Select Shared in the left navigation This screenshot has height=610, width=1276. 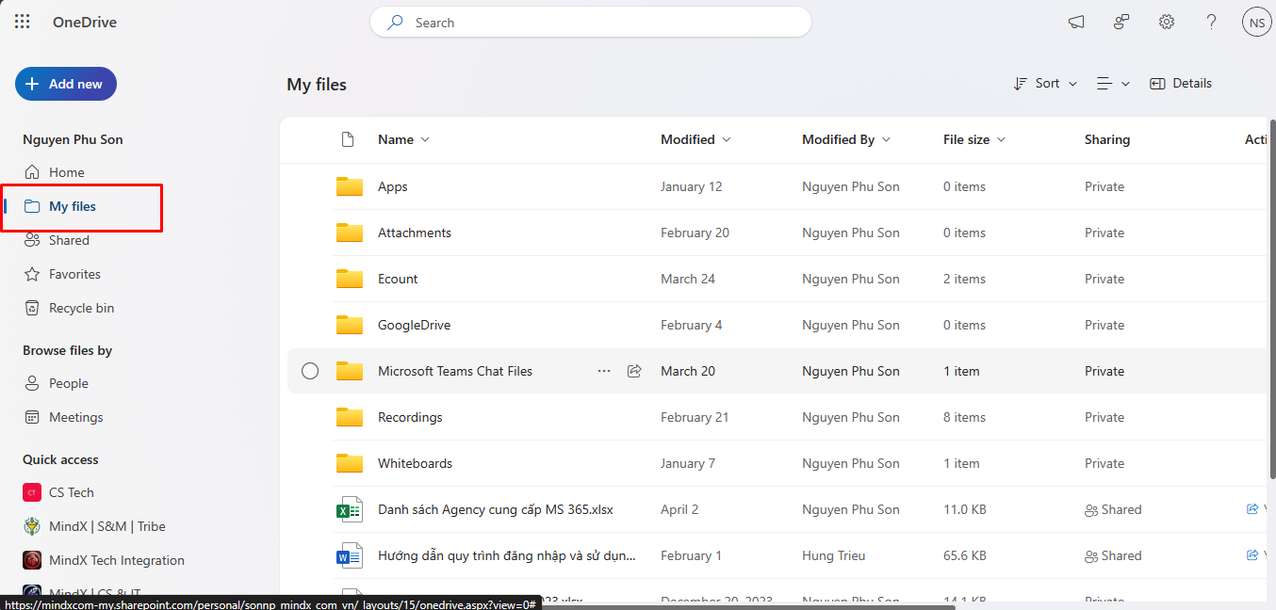tap(69, 240)
